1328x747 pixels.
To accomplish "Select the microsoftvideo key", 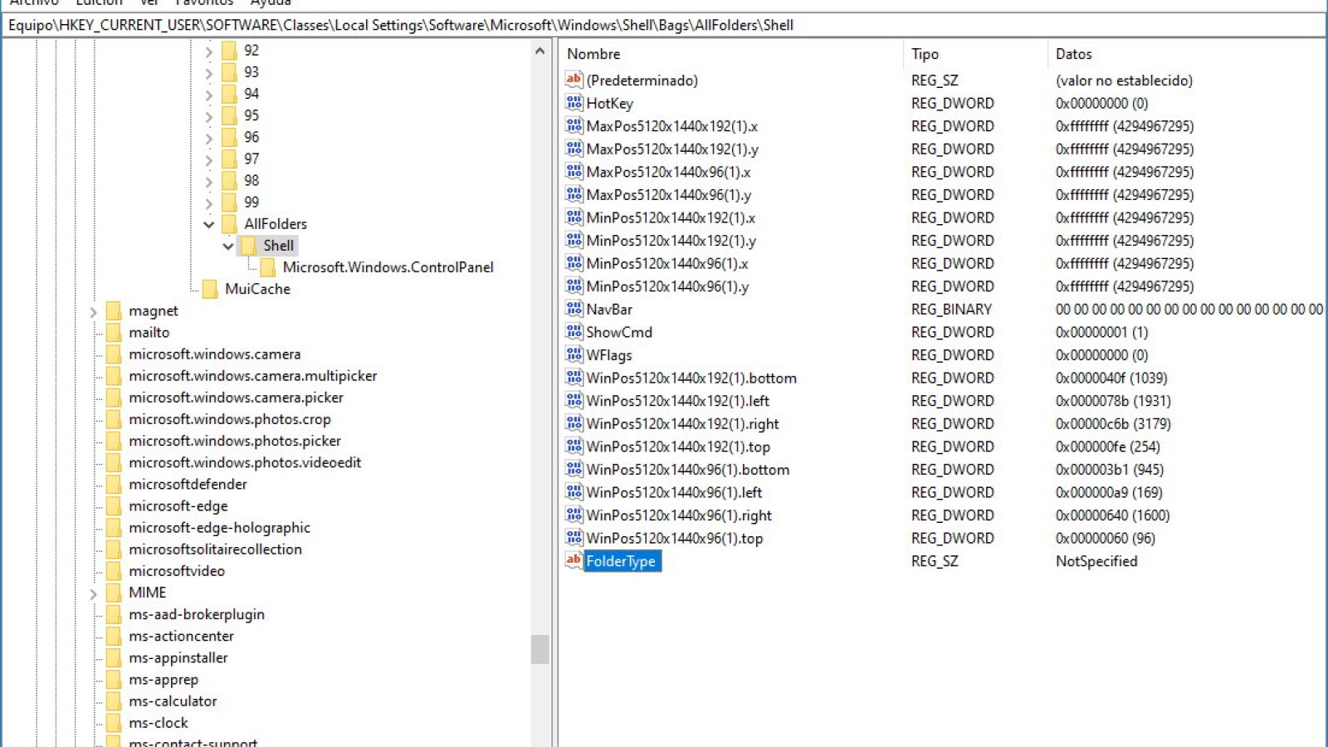I will click(x=177, y=570).
